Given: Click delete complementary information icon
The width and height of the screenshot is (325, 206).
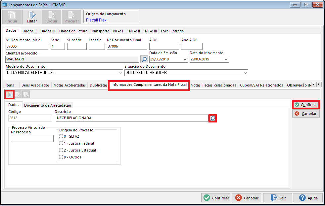Looking at the screenshot, I should (26, 94).
